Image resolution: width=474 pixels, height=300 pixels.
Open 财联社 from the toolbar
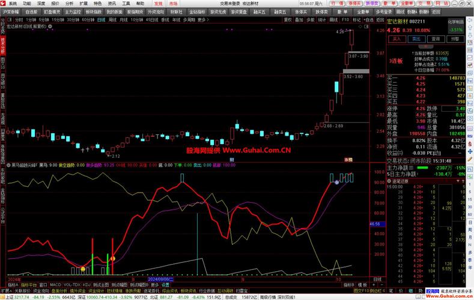[x=176, y=12]
